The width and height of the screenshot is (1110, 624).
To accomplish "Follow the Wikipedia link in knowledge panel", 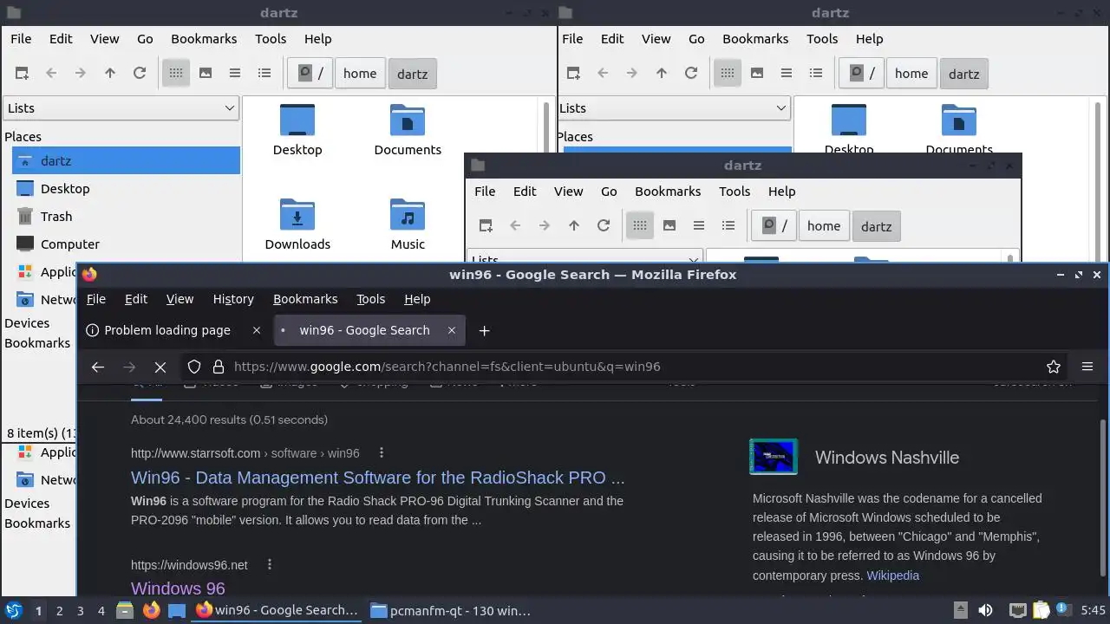I will click(x=892, y=575).
